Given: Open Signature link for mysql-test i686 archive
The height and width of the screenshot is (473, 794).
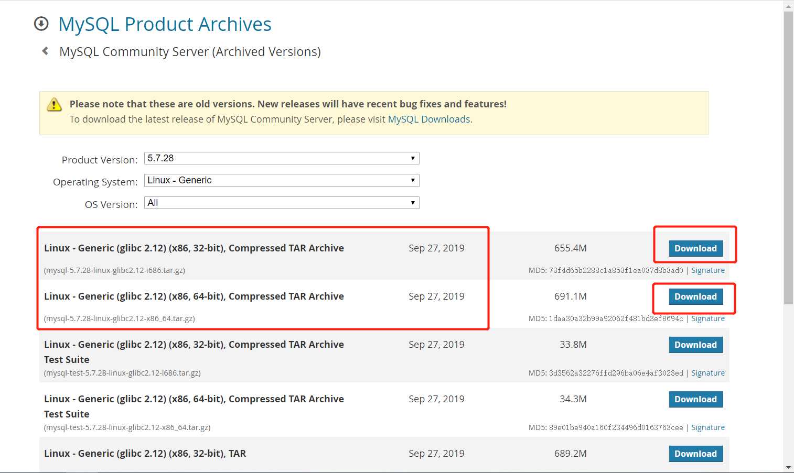Looking at the screenshot, I should 708,373.
